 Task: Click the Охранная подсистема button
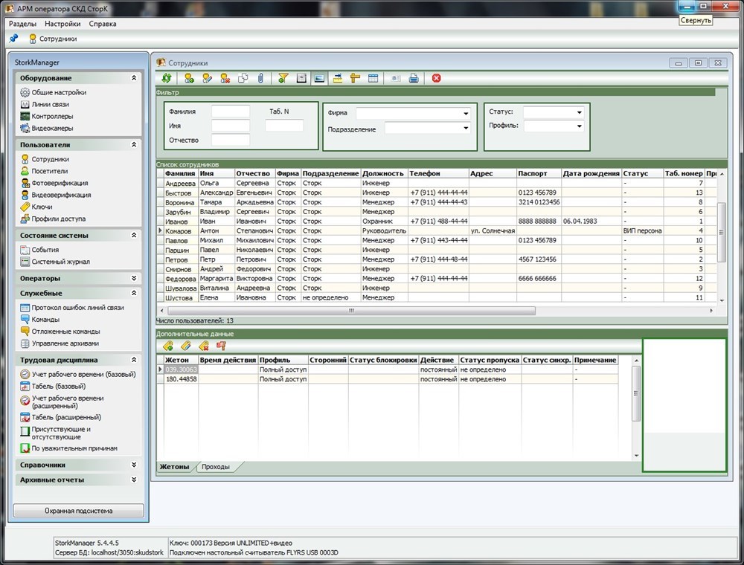(78, 511)
